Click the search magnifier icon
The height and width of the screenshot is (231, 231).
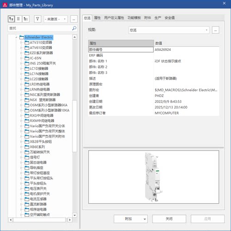74,28
